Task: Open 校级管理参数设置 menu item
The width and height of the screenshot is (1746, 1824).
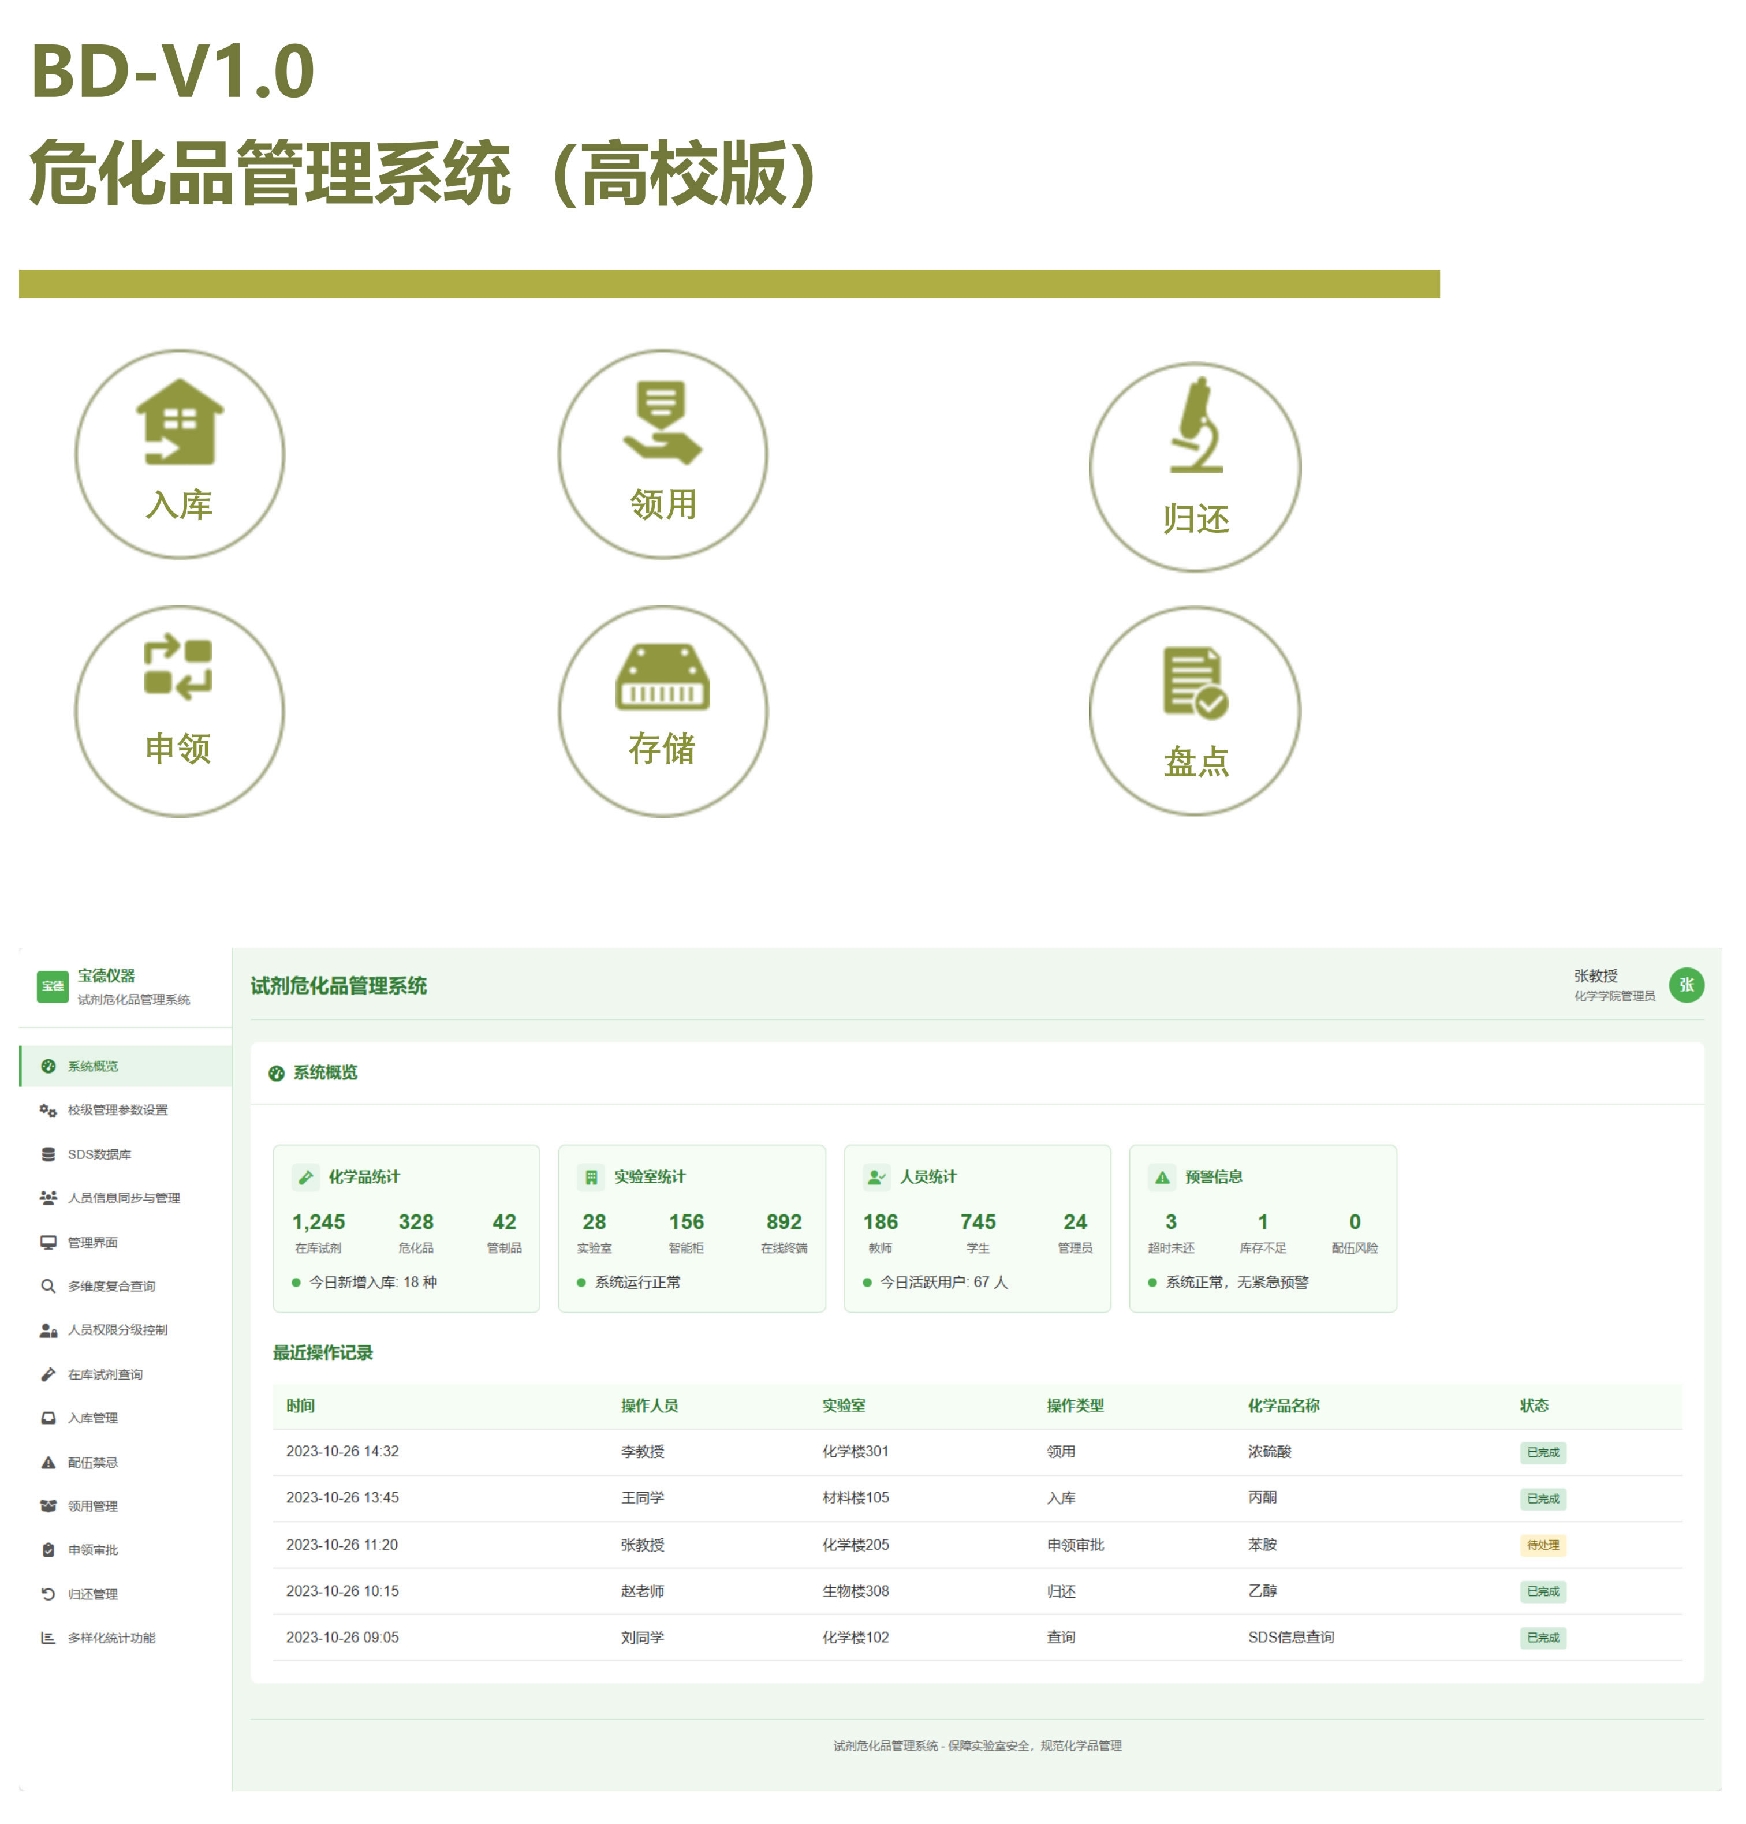Action: (x=117, y=1110)
